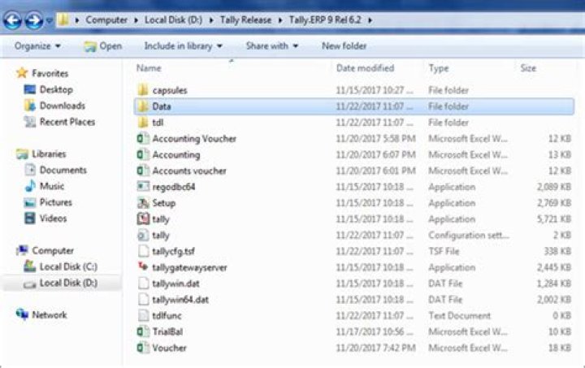Select Network in navigation pane

coord(50,315)
